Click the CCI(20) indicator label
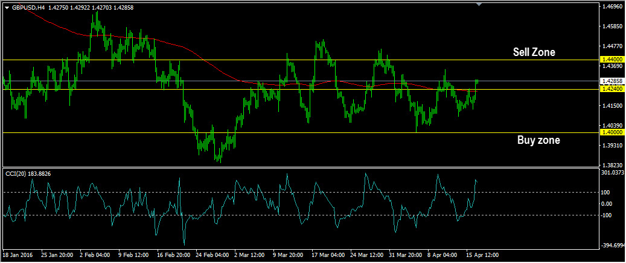Viewport: 626px width, 263px height. point(28,174)
